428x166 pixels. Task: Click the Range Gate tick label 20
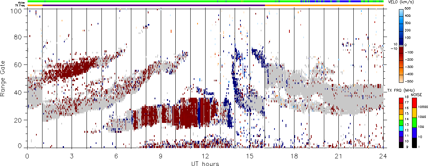[x=18, y=120]
